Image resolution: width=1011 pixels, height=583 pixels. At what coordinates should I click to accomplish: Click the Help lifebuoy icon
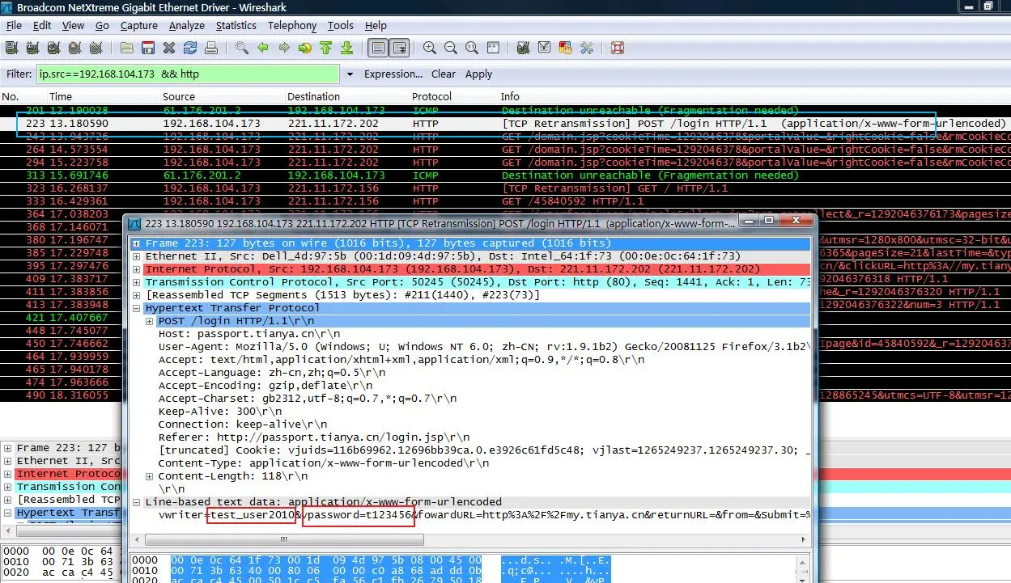[x=618, y=49]
